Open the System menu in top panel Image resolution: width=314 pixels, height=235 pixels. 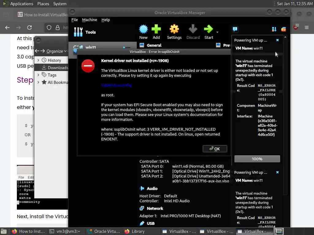pyautogui.click(x=60, y=4)
